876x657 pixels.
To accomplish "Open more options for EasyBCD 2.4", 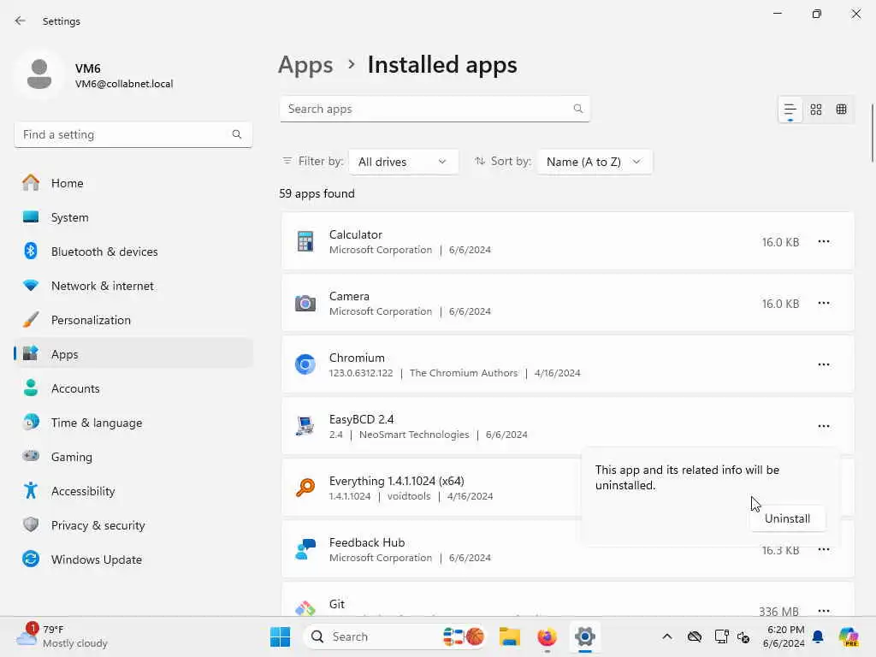I will point(824,426).
